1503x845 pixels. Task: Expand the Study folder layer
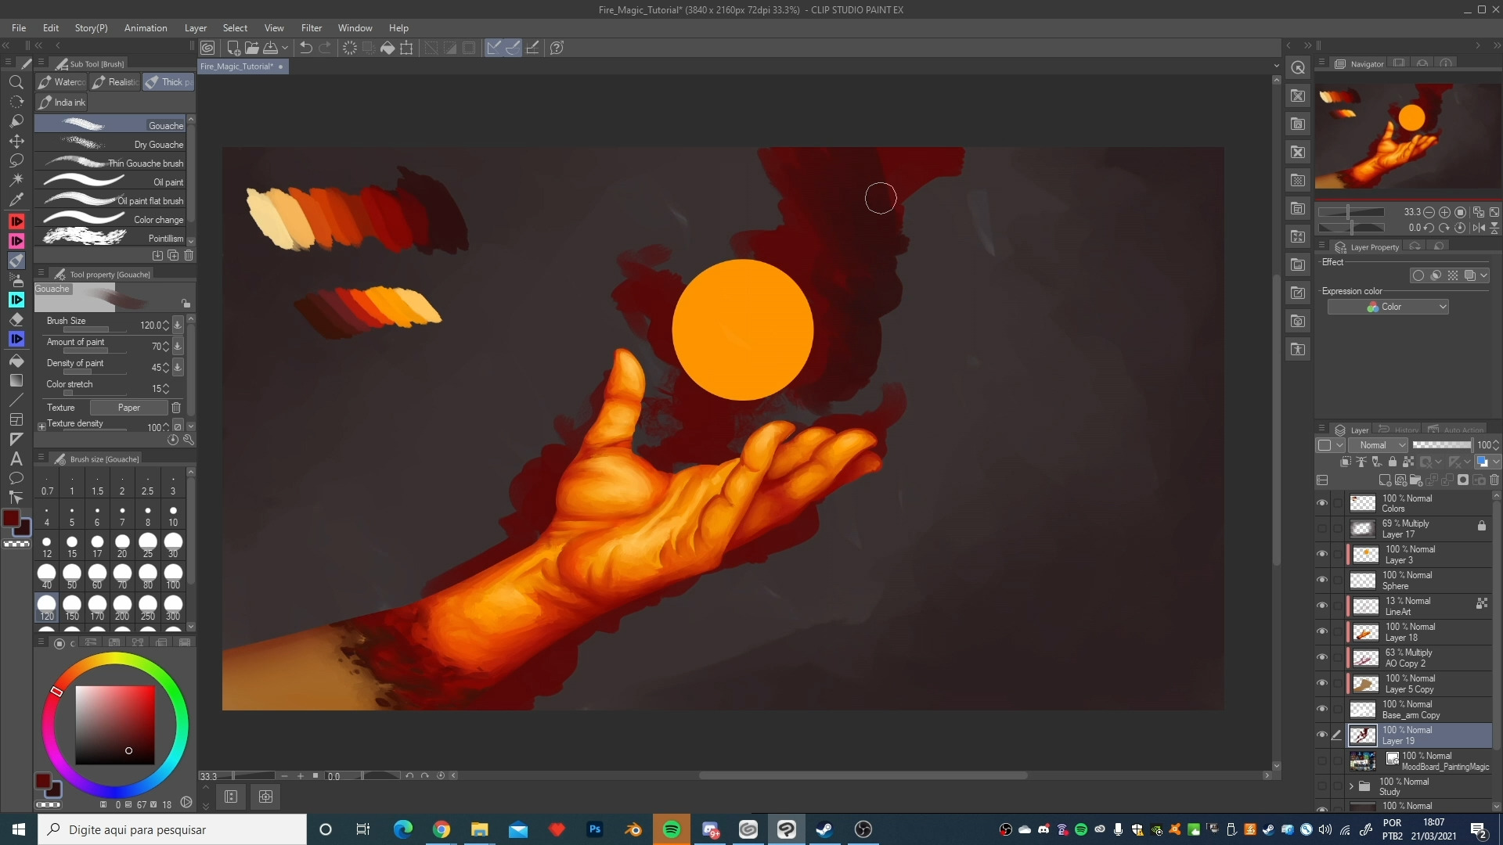pos(1351,786)
